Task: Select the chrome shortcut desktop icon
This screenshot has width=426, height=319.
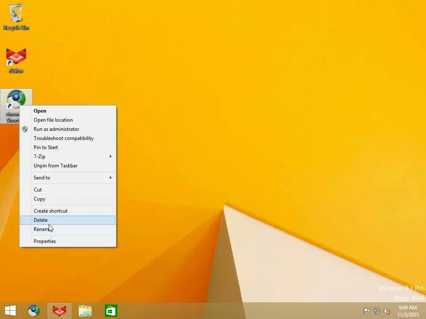Action: pyautogui.click(x=16, y=106)
